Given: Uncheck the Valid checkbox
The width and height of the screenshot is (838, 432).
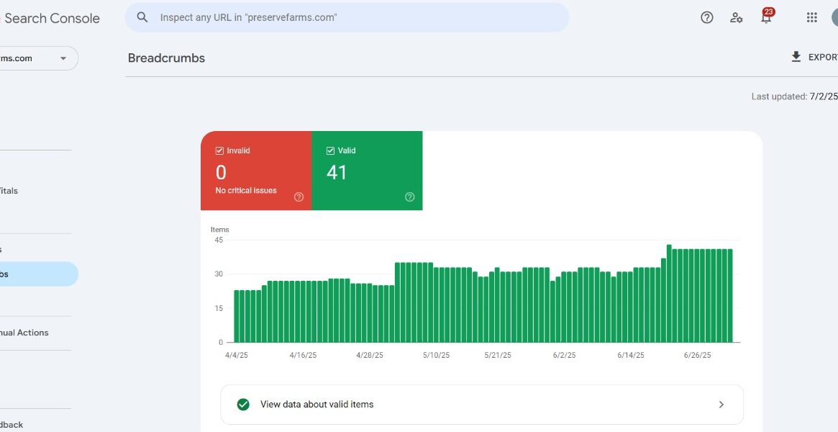Looking at the screenshot, I should tap(330, 150).
